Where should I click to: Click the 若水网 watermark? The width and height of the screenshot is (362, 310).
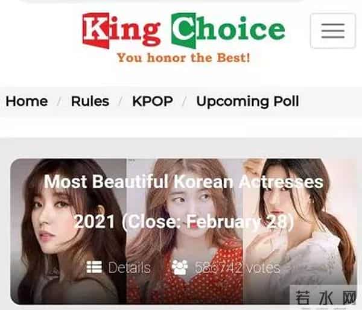[326, 297]
